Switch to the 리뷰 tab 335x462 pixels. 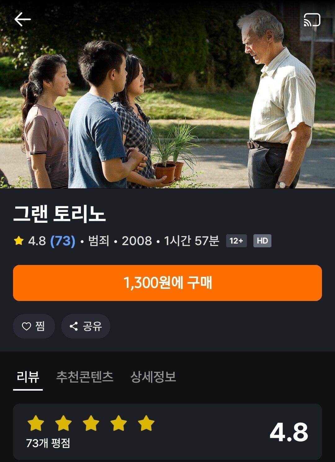(28, 377)
